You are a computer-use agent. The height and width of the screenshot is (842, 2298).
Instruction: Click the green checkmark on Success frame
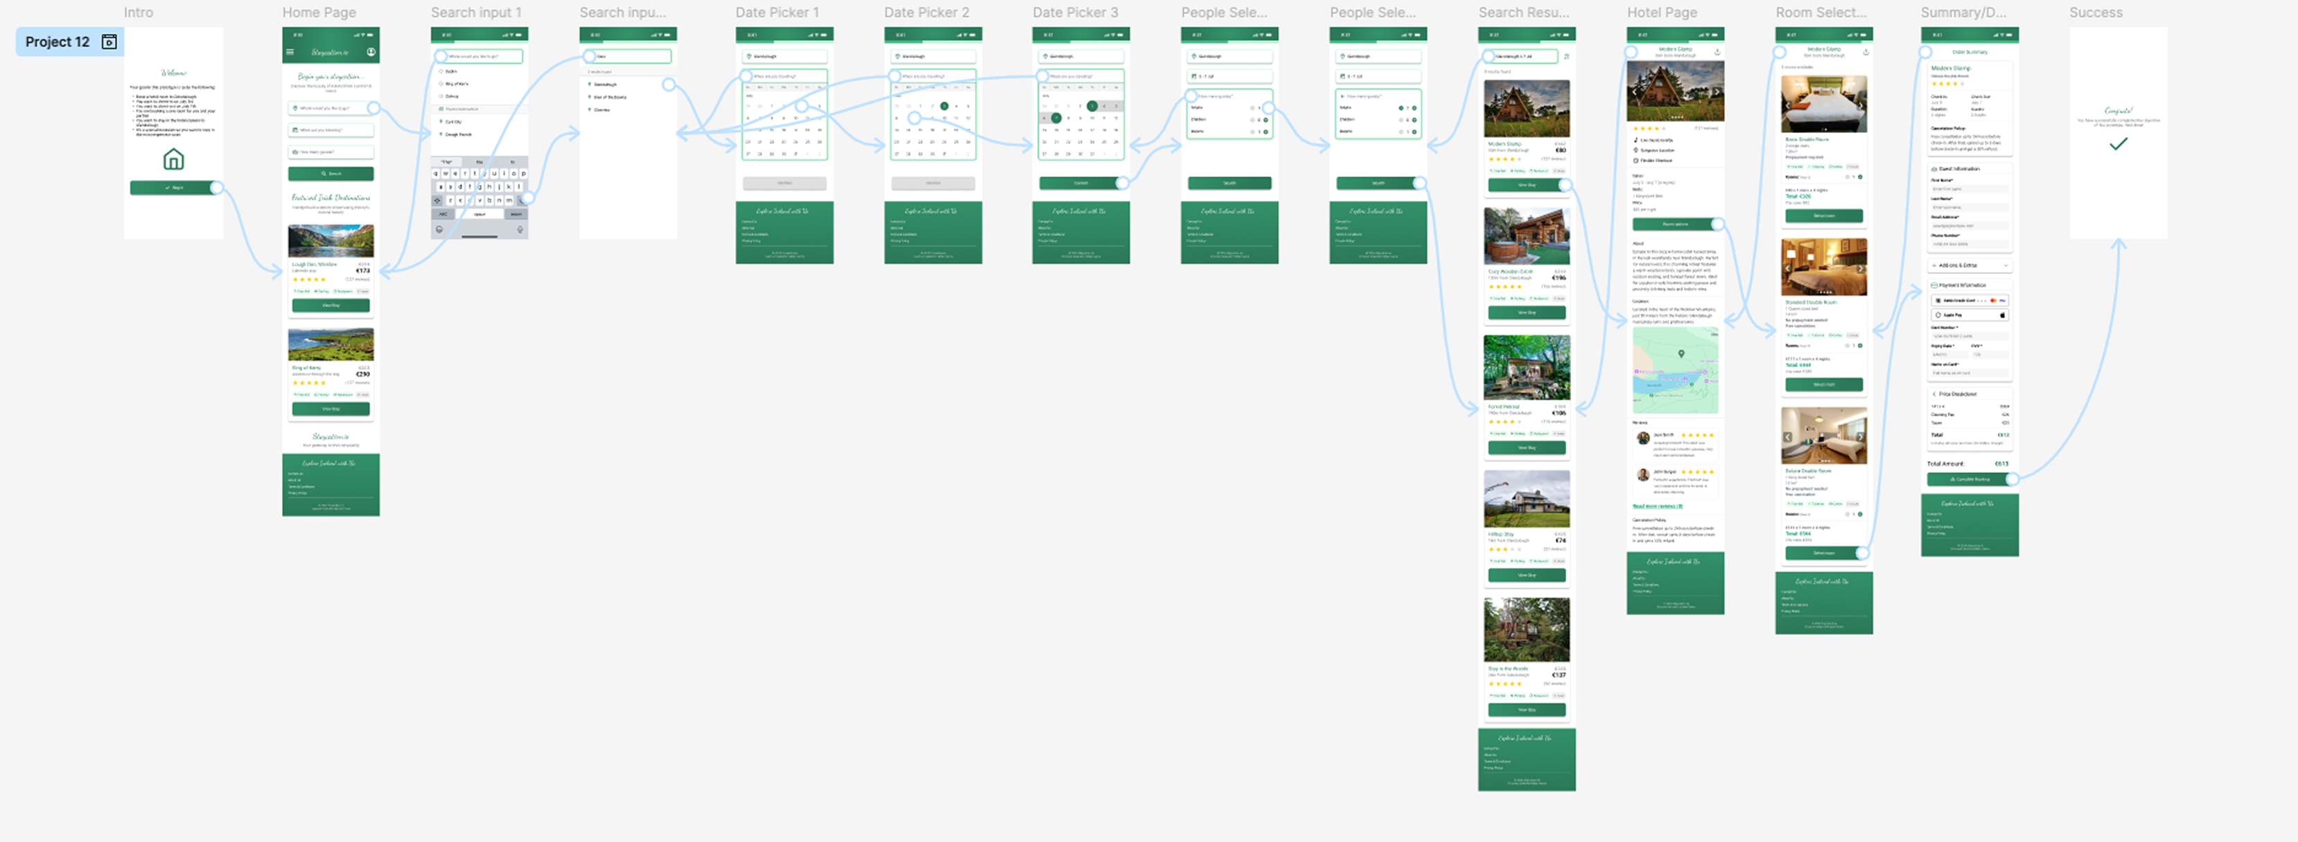pyautogui.click(x=2118, y=144)
